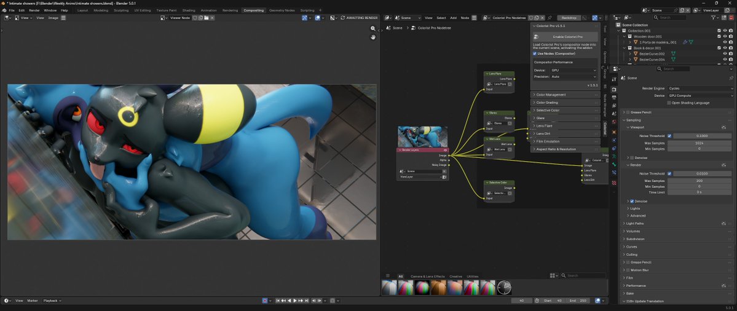Expand the Film Emulation panel
737x311 pixels.
(x=566, y=141)
